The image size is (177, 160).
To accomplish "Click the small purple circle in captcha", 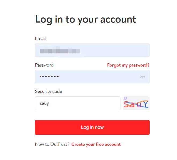I will [x=125, y=98].
